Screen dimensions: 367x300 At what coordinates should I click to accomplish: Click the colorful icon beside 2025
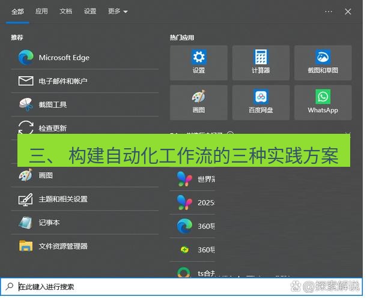click(184, 202)
